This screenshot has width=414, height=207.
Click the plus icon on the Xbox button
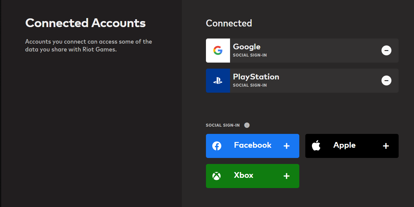pyautogui.click(x=286, y=176)
